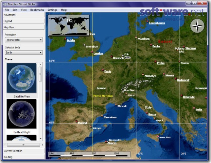Click the Barcelona city marker
The image size is (211, 163).
(102, 116)
